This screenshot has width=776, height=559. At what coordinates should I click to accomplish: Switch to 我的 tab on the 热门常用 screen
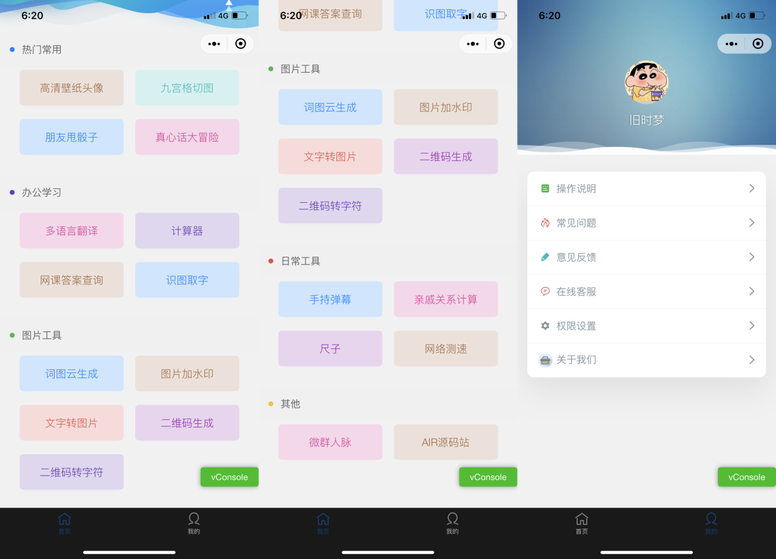[194, 523]
